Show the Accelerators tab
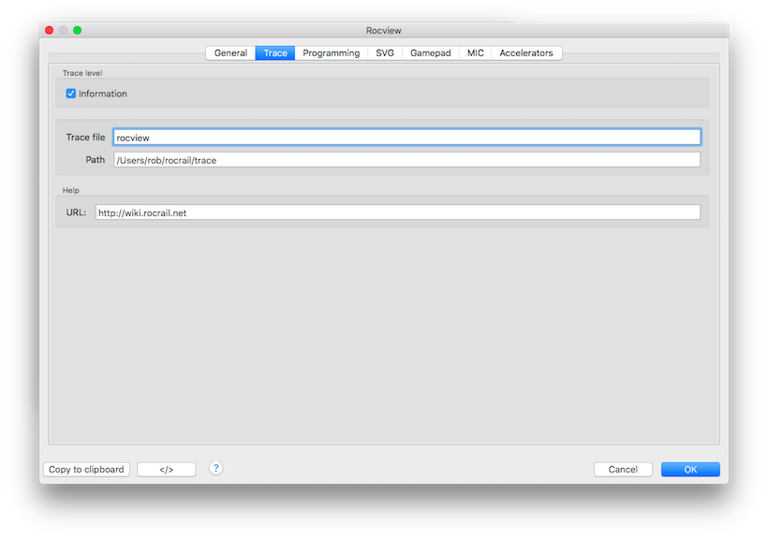768x540 pixels. click(x=526, y=53)
